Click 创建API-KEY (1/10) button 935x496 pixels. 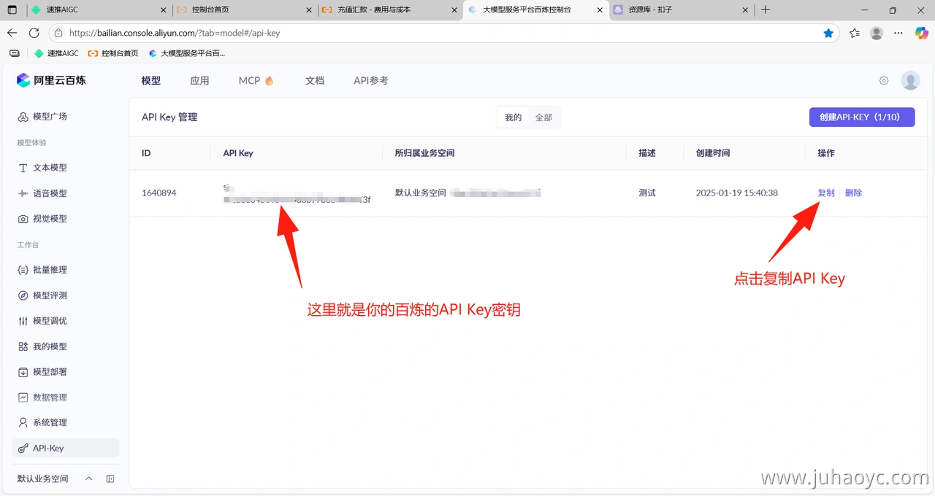click(862, 117)
